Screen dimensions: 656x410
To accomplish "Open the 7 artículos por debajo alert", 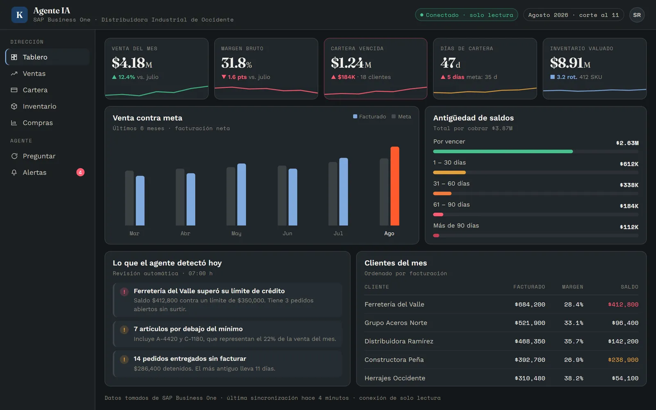I will click(x=228, y=334).
